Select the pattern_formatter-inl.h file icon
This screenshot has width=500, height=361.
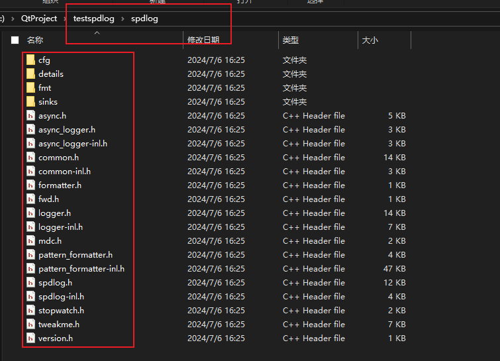pos(30,268)
